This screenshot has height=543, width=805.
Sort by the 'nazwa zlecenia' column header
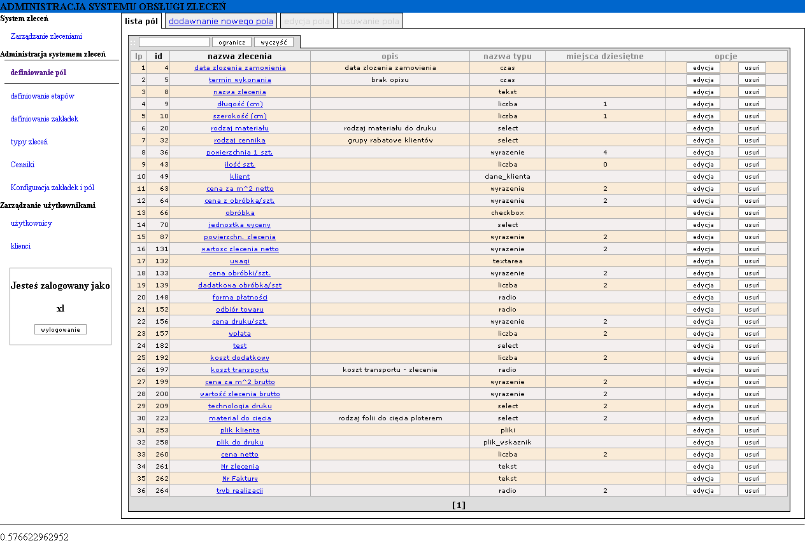(x=239, y=56)
